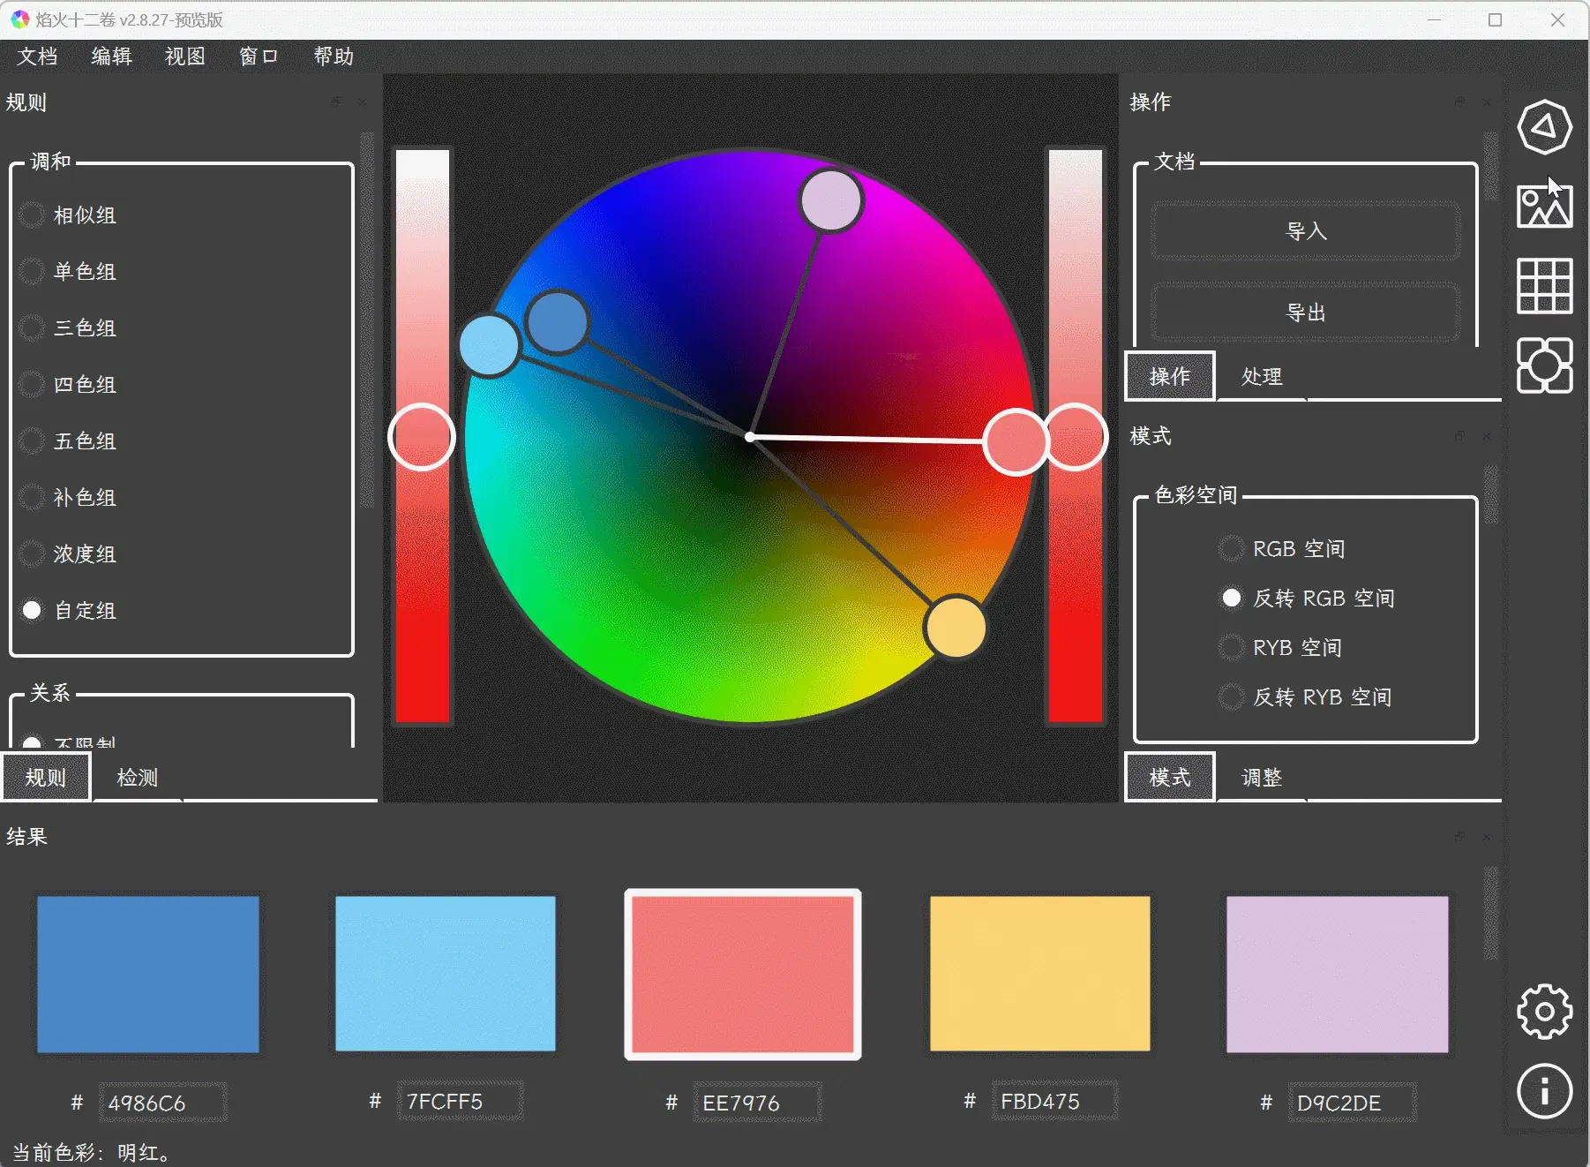Click the 4986C6 hex code field
The height and width of the screenshot is (1167, 1590).
click(x=162, y=1103)
